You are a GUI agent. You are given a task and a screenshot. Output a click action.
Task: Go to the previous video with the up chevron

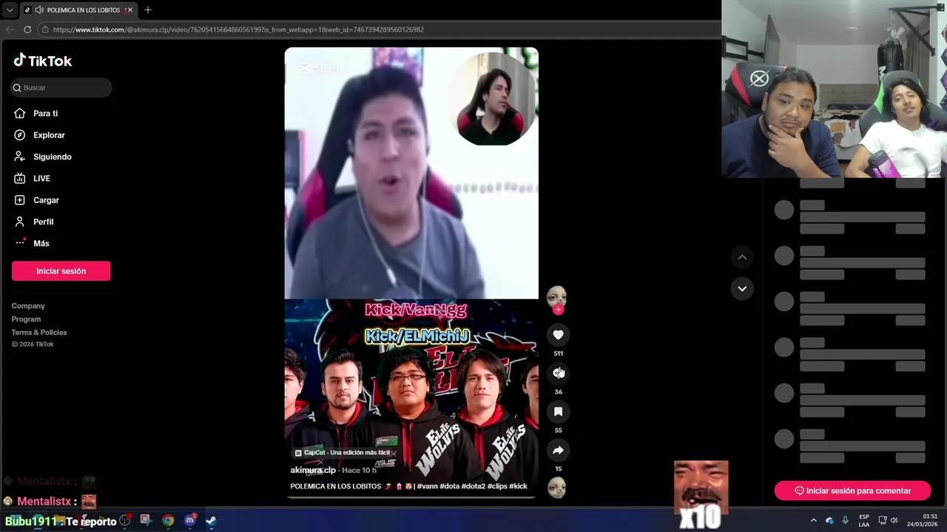pyautogui.click(x=742, y=257)
